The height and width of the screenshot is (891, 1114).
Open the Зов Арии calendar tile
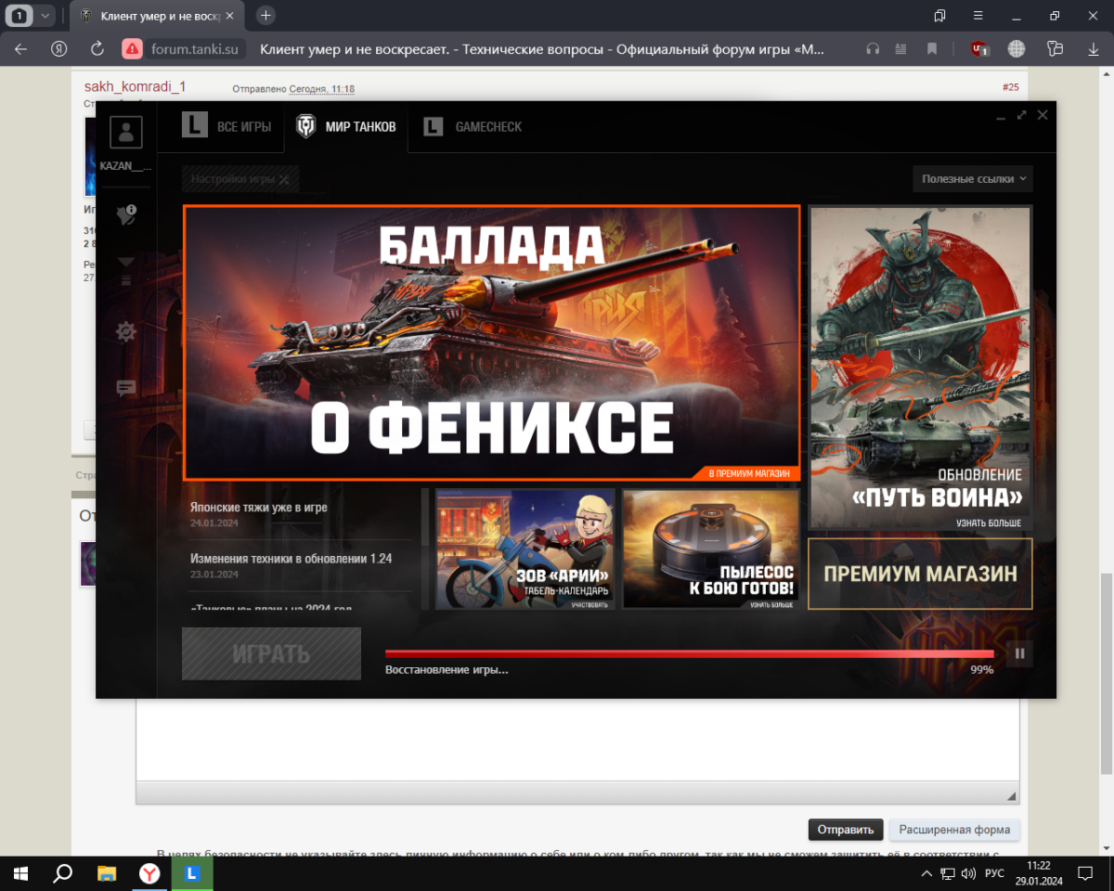(x=525, y=549)
